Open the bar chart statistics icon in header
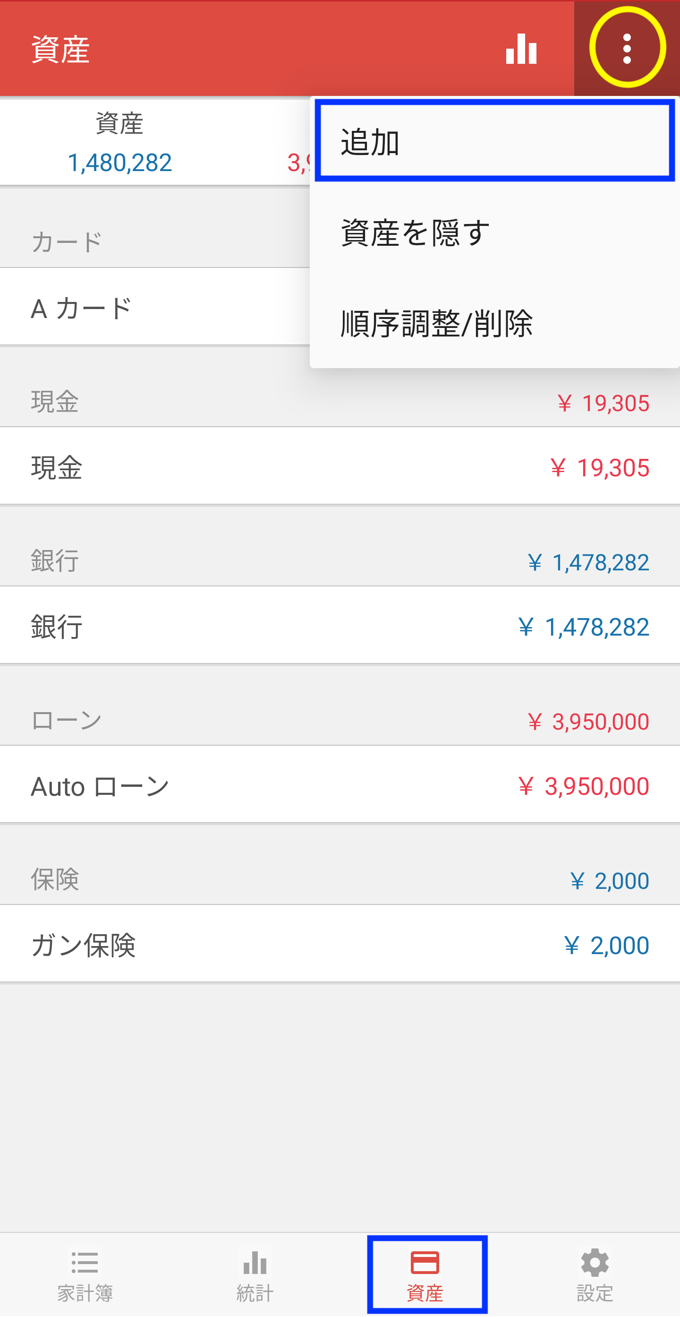680x1317 pixels. (x=521, y=49)
